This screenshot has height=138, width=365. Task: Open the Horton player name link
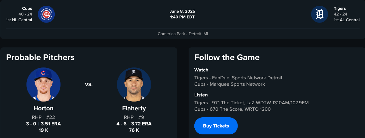coord(43,109)
